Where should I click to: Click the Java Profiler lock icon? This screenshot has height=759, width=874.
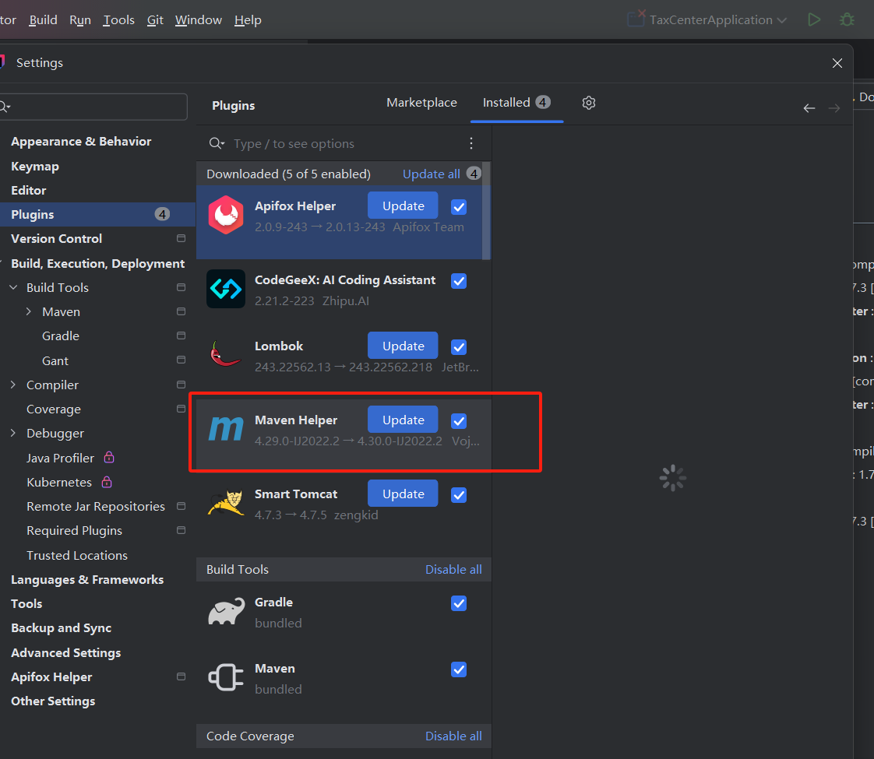(x=109, y=457)
